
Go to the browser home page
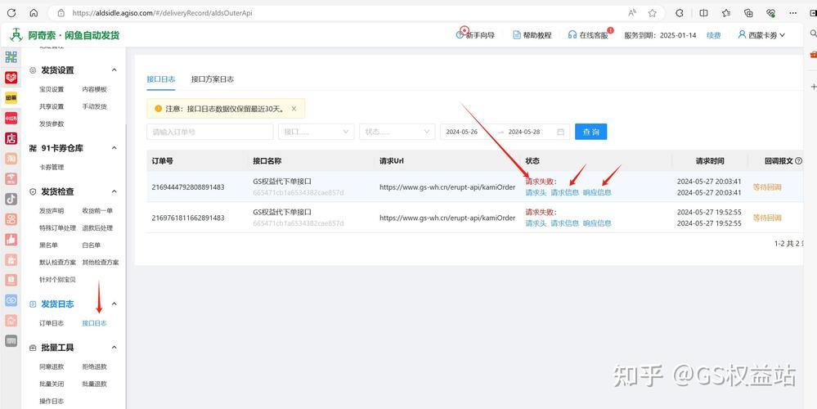[34, 13]
